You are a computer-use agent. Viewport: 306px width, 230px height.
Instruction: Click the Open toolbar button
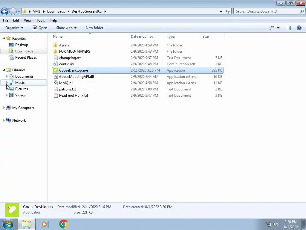click(x=40, y=28)
